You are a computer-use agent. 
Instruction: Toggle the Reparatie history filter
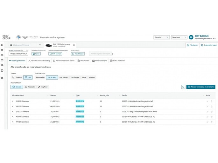[x=30, y=87]
